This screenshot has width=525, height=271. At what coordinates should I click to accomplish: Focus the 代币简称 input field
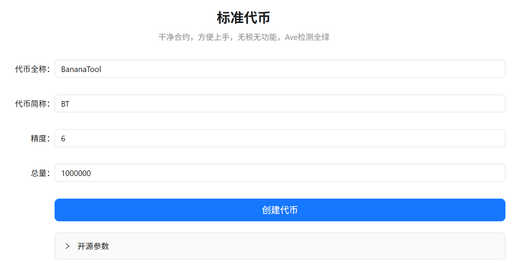tap(279, 104)
